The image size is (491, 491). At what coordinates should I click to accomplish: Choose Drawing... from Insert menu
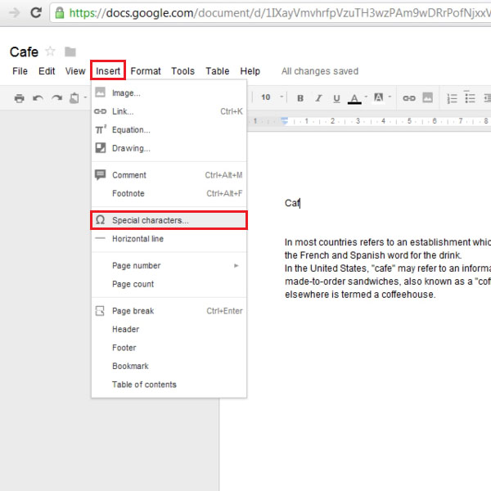(x=169, y=148)
